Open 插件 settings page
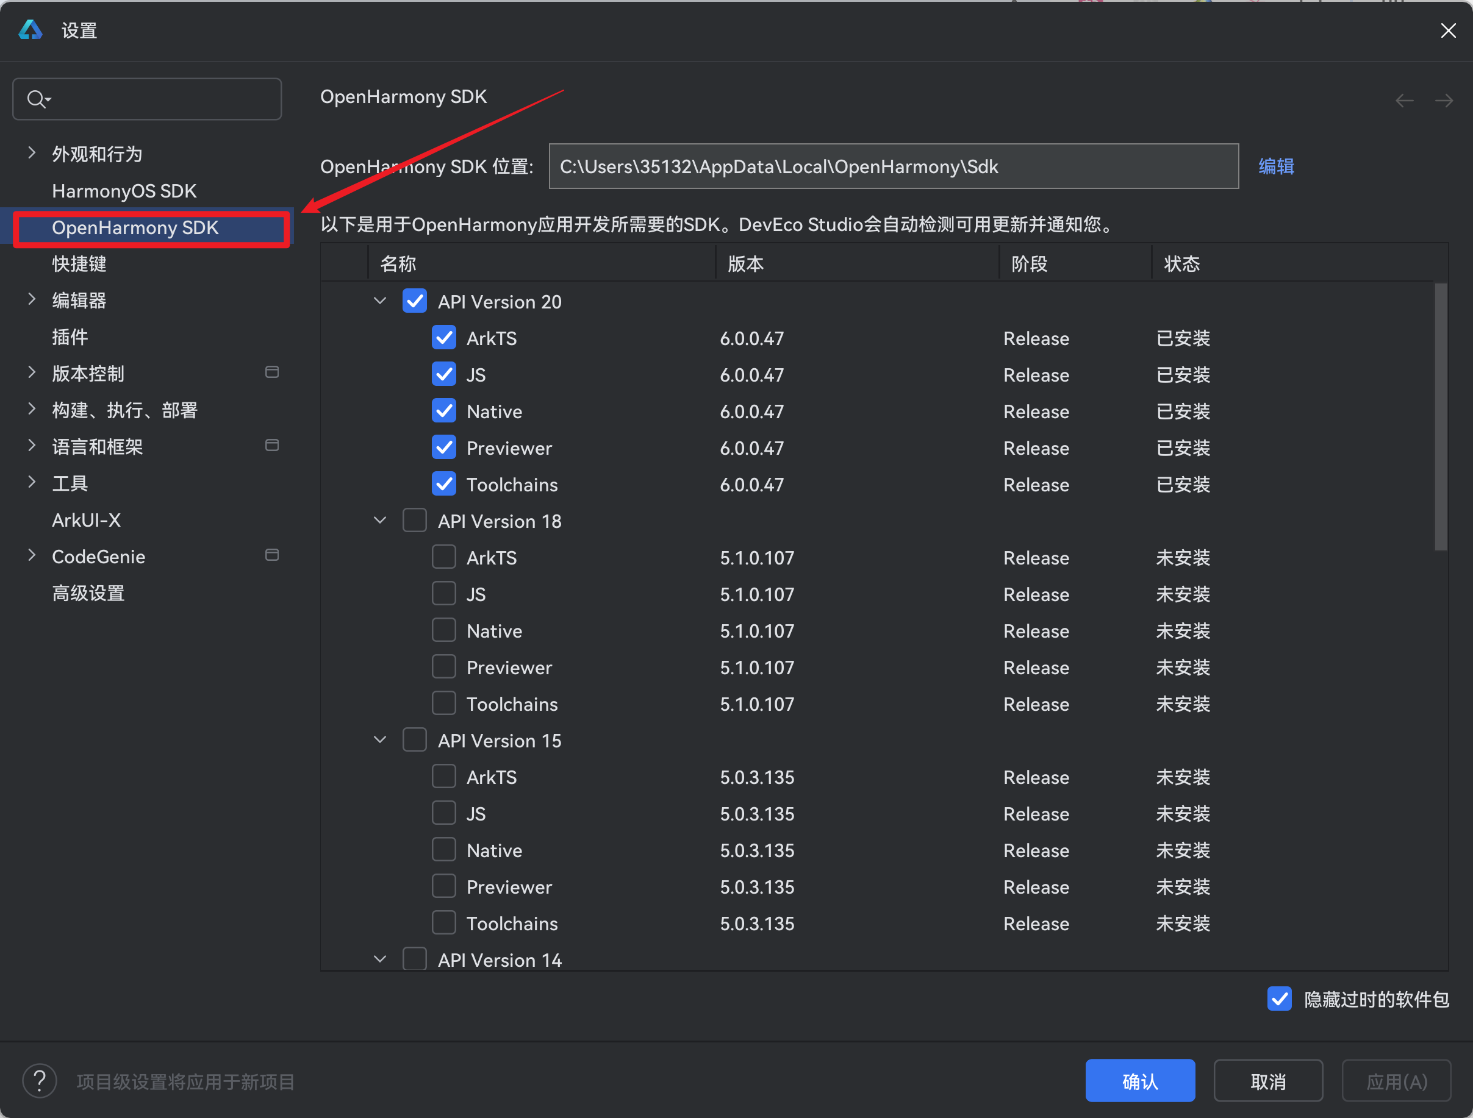 tap(70, 337)
